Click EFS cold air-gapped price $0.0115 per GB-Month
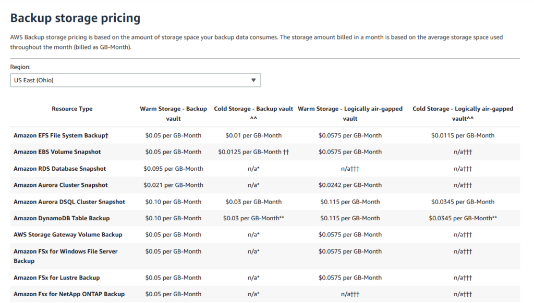The image size is (534, 303). [463, 135]
